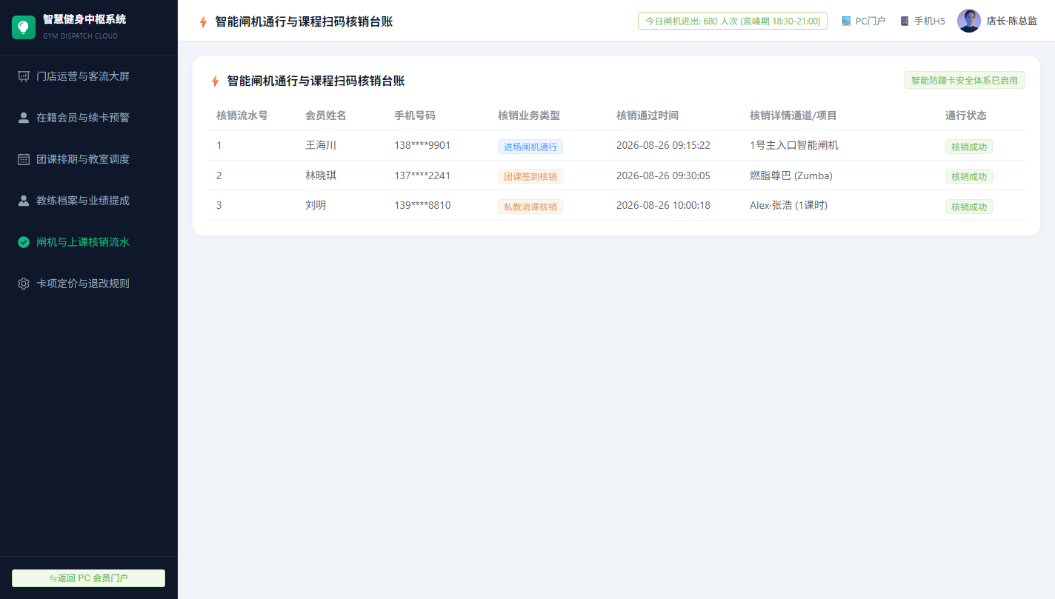Click the 核销通过时间 column header
Image resolution: width=1055 pixels, height=599 pixels.
click(648, 116)
